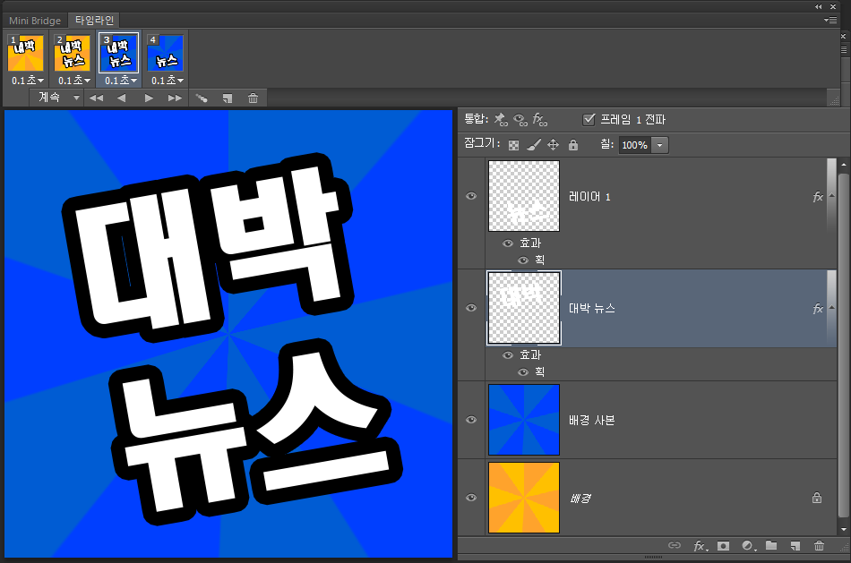The height and width of the screenshot is (563, 851).
Task: Click the 레이어 1 layer name
Action: [589, 196]
